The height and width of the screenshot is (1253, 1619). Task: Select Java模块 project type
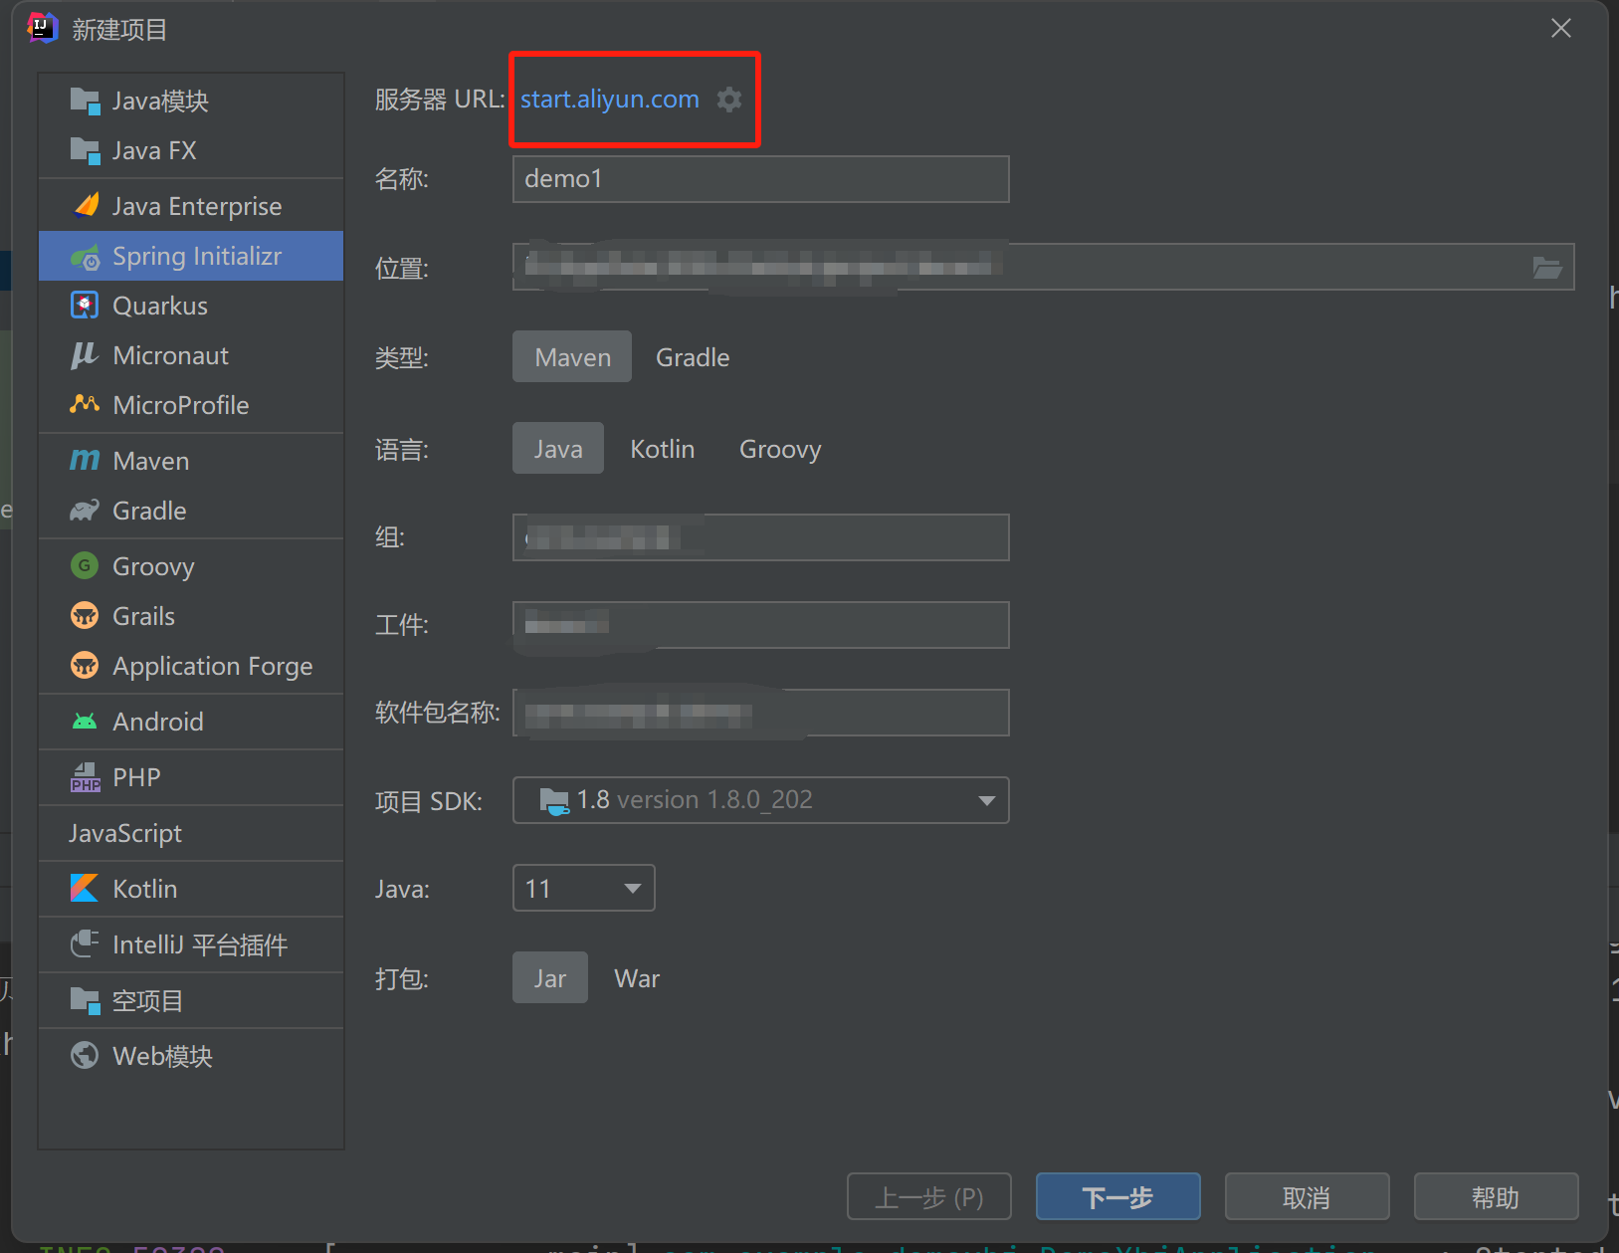pos(191,101)
